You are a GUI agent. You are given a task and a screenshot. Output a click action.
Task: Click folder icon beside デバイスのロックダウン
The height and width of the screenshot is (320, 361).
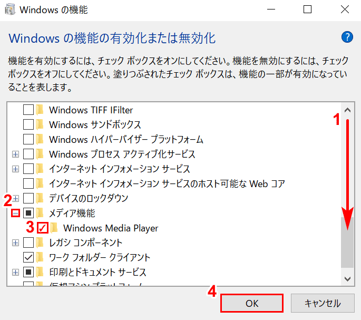click(40, 198)
